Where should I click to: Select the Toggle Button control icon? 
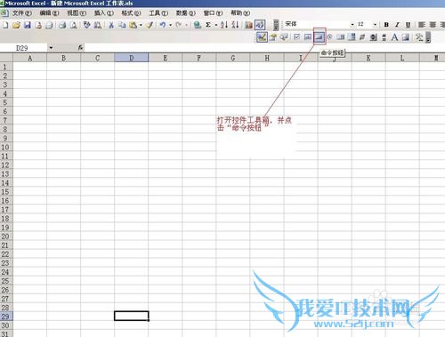pyautogui.click(x=362, y=37)
